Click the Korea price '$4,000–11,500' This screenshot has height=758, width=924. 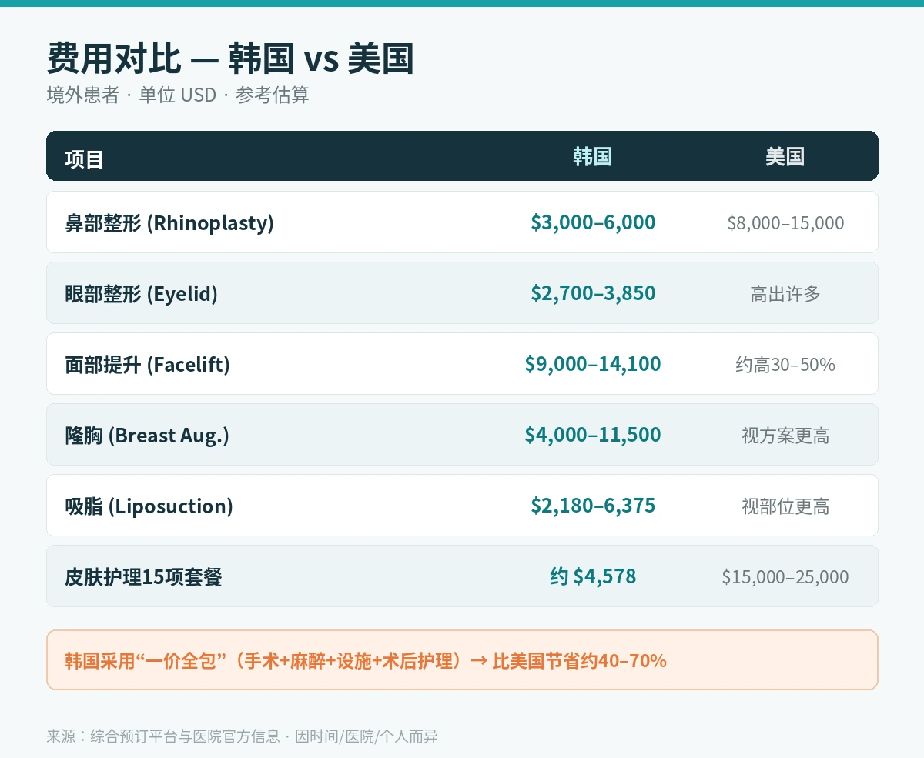pyautogui.click(x=593, y=436)
